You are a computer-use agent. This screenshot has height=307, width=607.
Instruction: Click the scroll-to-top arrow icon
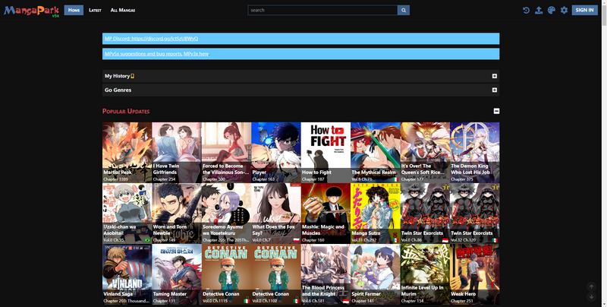tap(591, 286)
